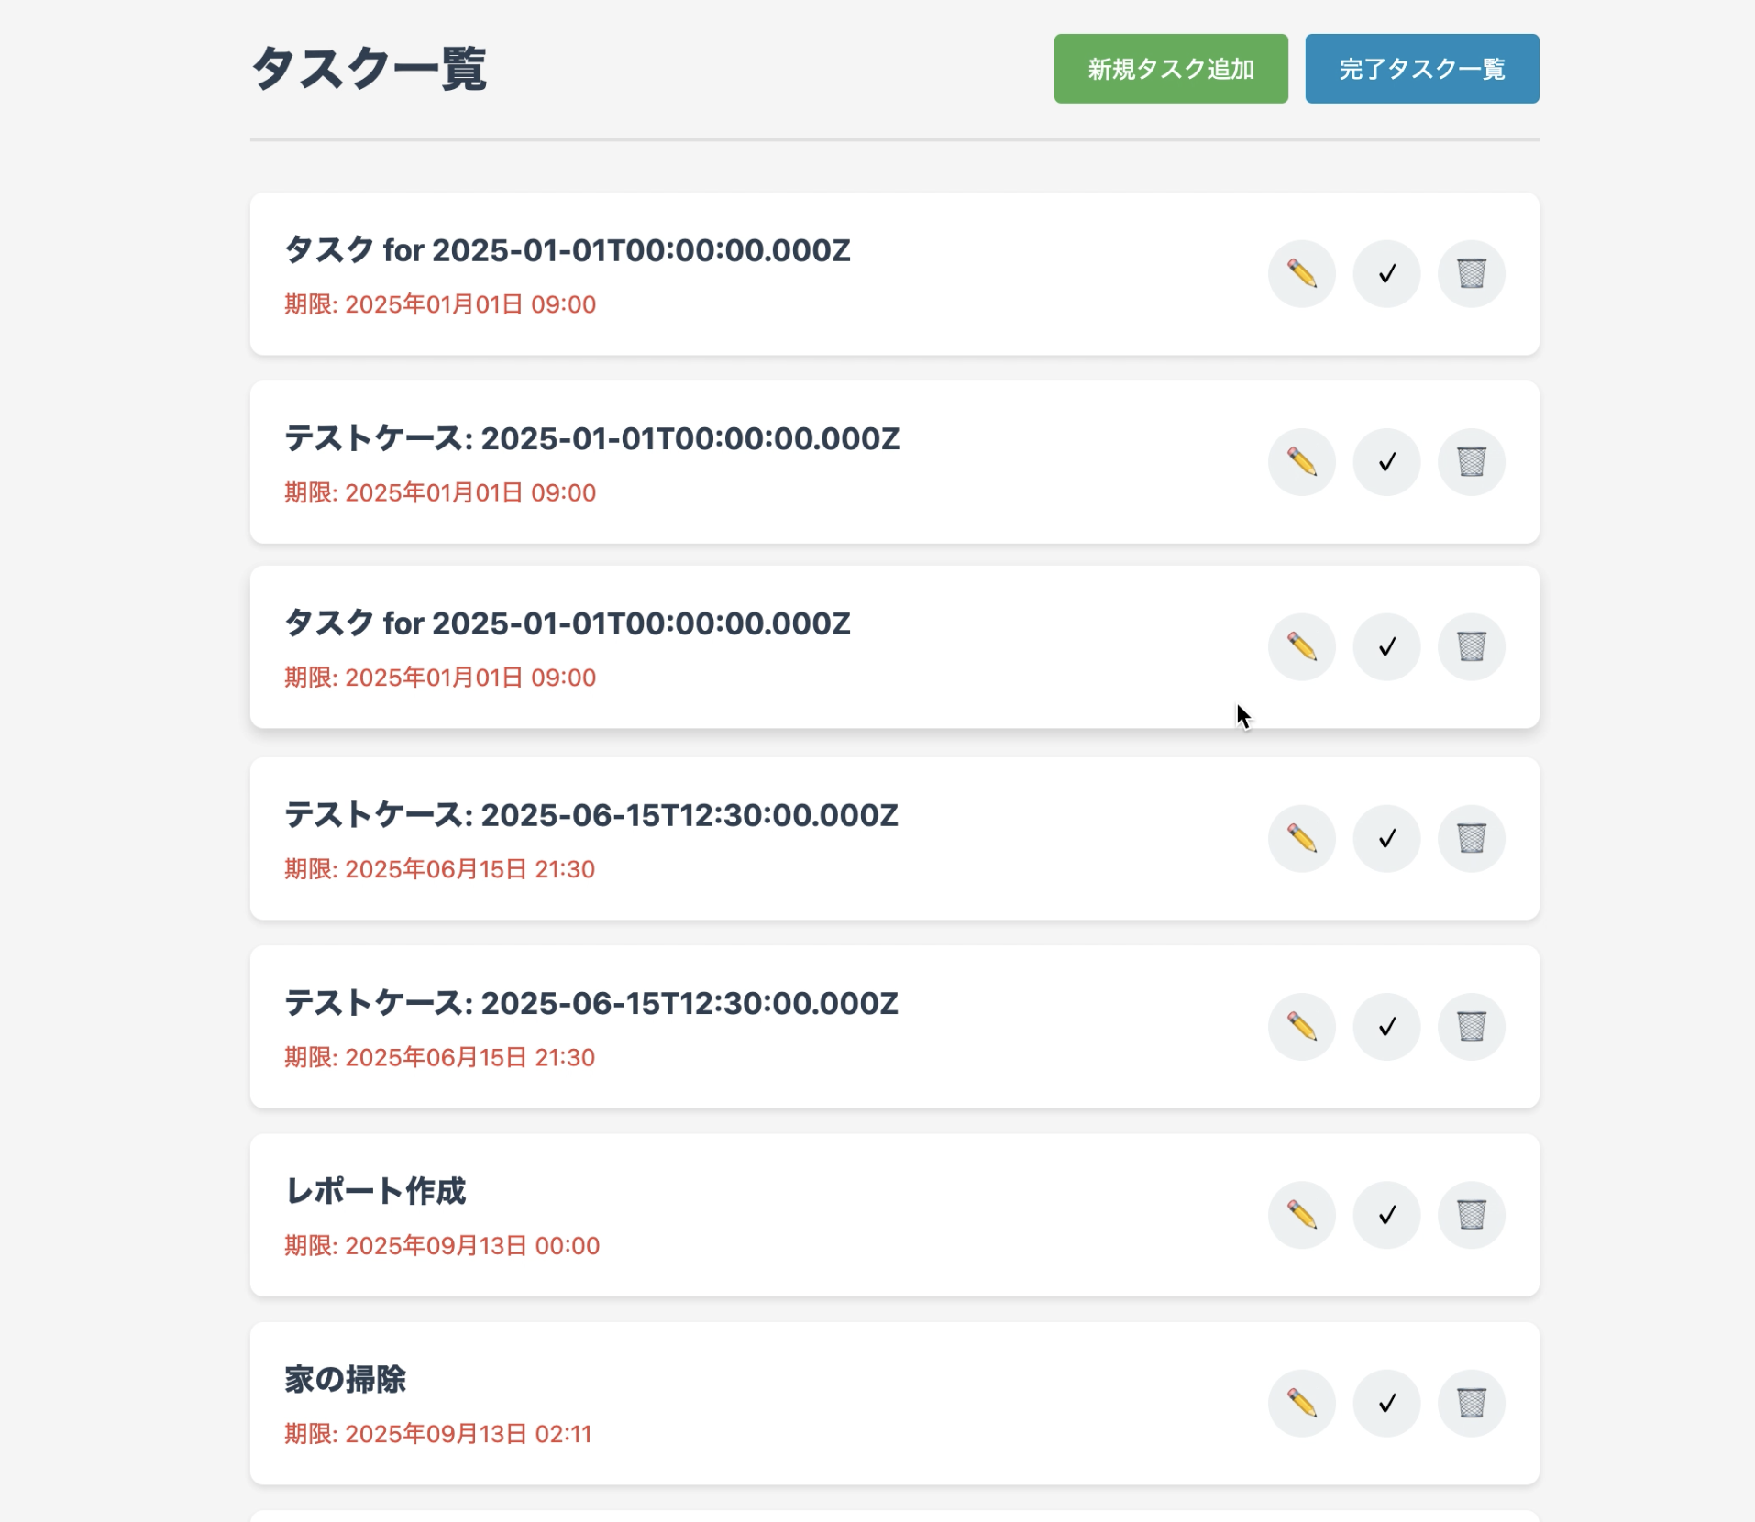Delete the second テストケース: 2025-06-15 task

(1471, 1027)
